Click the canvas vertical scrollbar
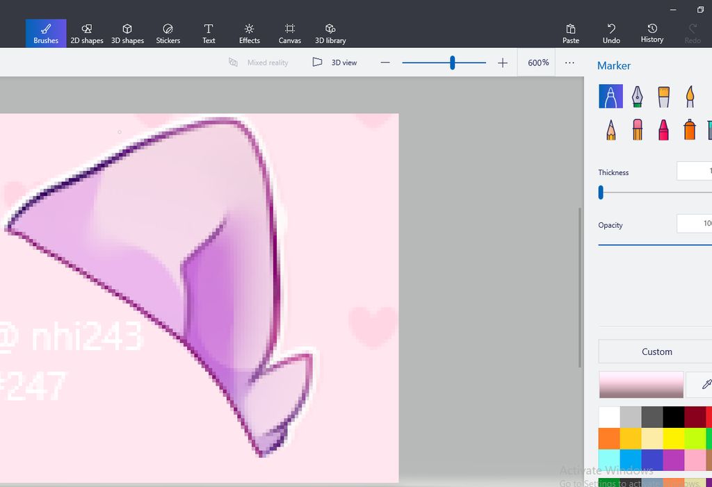The width and height of the screenshot is (712, 487). [580, 288]
